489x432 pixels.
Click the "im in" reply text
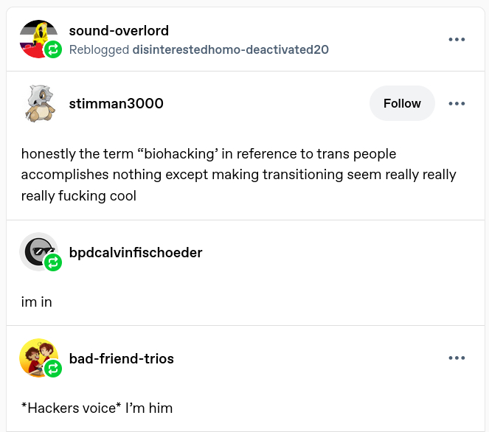(x=36, y=302)
